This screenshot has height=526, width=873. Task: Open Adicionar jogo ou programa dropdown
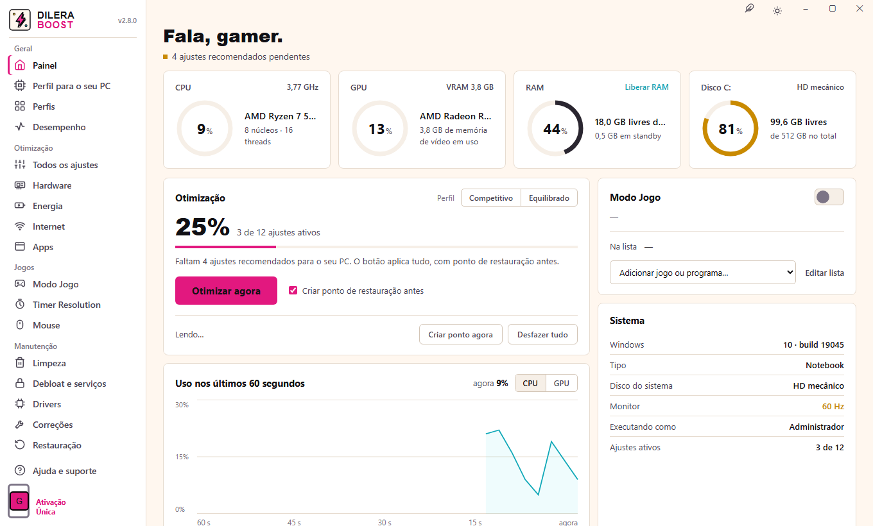703,273
